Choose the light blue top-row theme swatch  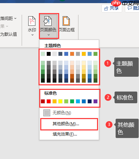pyautogui.click(x=89, y=54)
